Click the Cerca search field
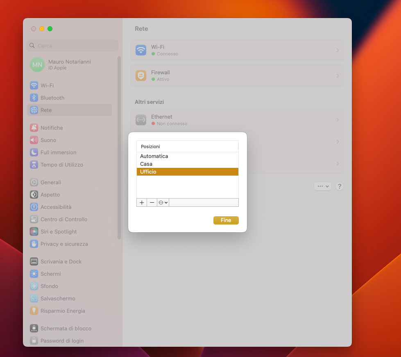 [x=72, y=46]
